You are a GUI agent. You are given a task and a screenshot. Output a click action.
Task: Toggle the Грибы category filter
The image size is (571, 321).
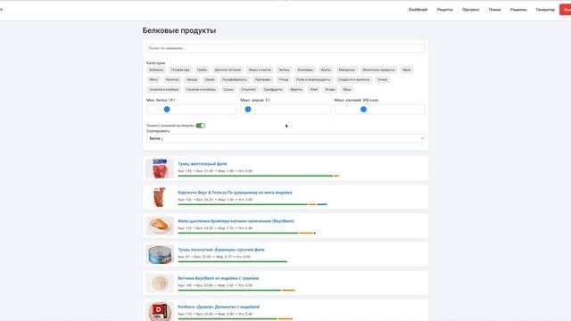[x=203, y=70]
